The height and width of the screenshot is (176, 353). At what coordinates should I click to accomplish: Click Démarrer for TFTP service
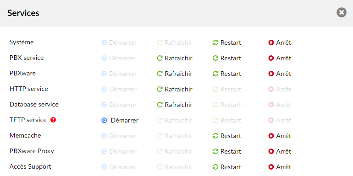120,120
